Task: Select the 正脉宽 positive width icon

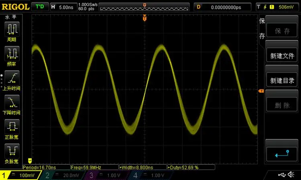Action: 12,127
